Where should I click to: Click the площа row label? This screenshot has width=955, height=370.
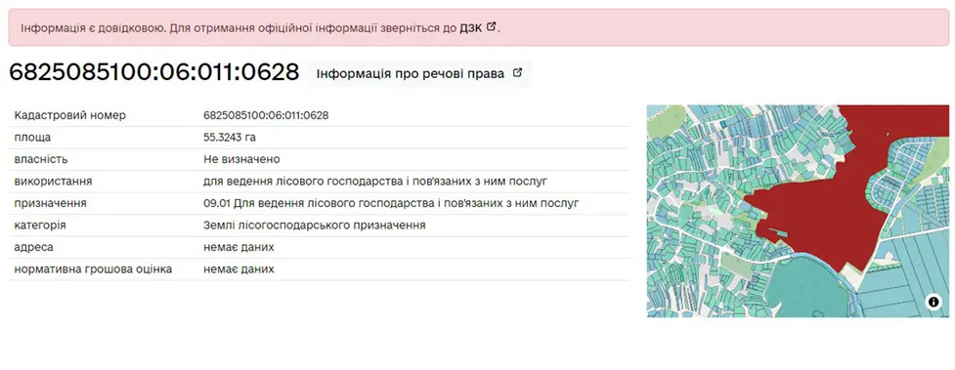coord(33,138)
